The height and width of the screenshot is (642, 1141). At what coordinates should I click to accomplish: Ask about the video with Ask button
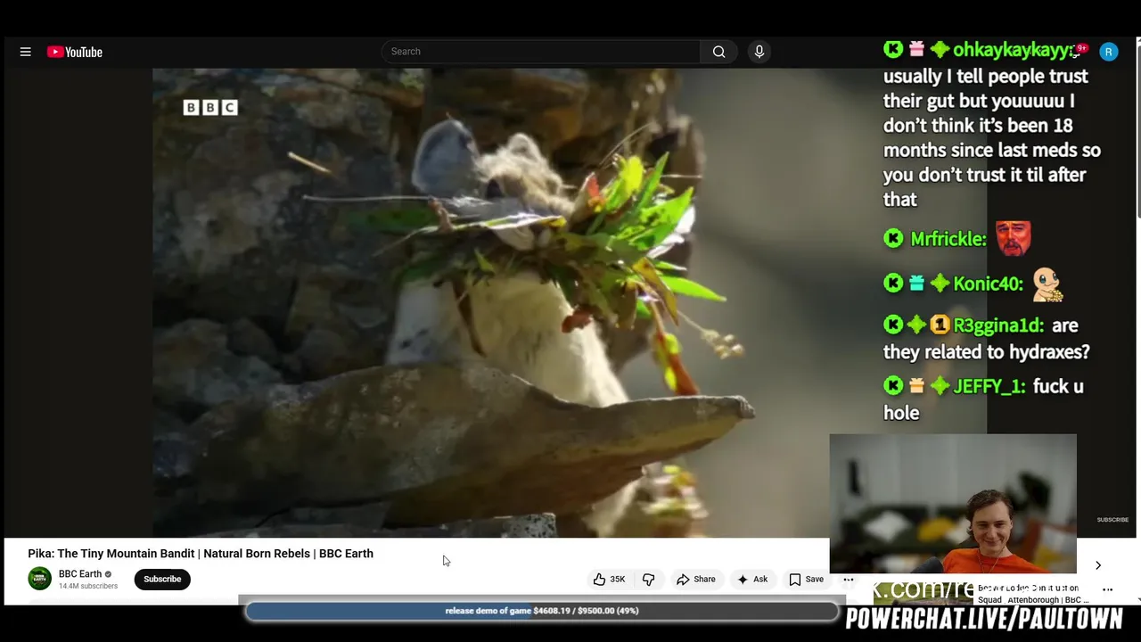tap(752, 580)
